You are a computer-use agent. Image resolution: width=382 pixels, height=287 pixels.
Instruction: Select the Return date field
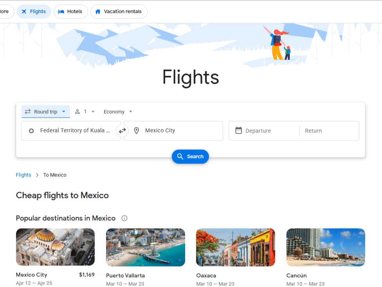click(329, 131)
